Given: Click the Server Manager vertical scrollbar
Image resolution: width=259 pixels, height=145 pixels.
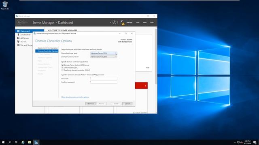Looking at the screenshot, I should click(156, 57).
